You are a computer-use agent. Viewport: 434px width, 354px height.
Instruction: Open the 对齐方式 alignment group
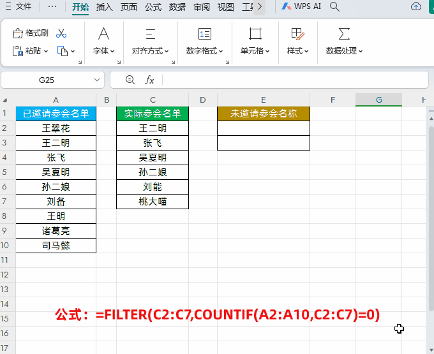(x=150, y=41)
